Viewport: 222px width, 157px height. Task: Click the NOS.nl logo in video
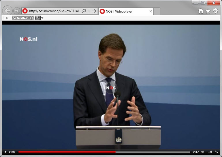click(29, 39)
